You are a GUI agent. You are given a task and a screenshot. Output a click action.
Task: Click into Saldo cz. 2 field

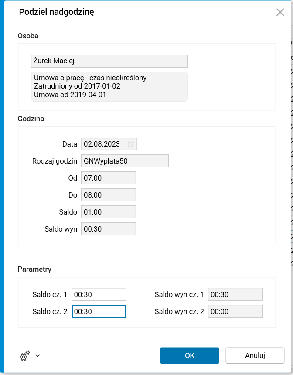(x=99, y=311)
